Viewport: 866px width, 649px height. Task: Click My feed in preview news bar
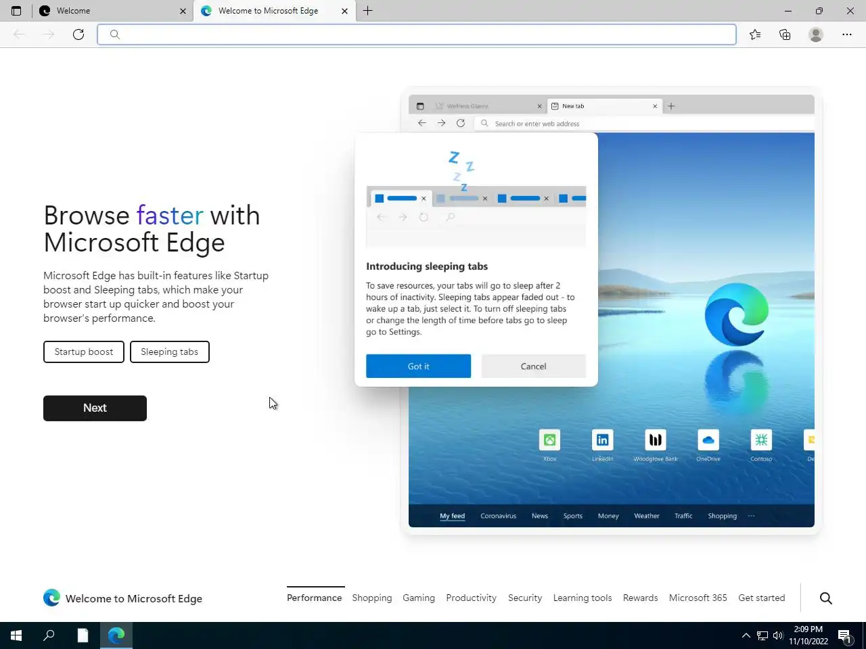453,516
